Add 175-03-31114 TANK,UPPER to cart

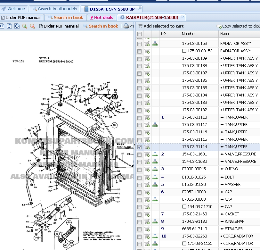(x=147, y=147)
